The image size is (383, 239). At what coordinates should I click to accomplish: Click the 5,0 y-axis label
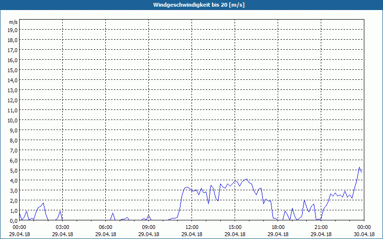click(x=14, y=171)
